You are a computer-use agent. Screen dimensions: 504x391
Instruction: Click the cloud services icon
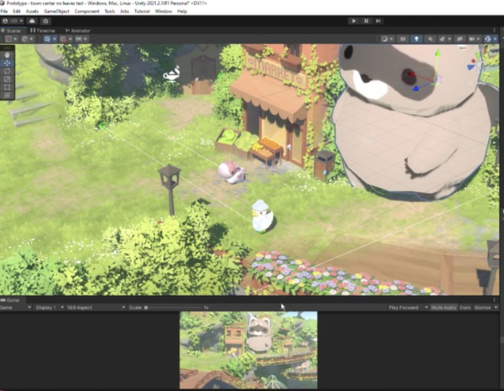pyautogui.click(x=32, y=21)
